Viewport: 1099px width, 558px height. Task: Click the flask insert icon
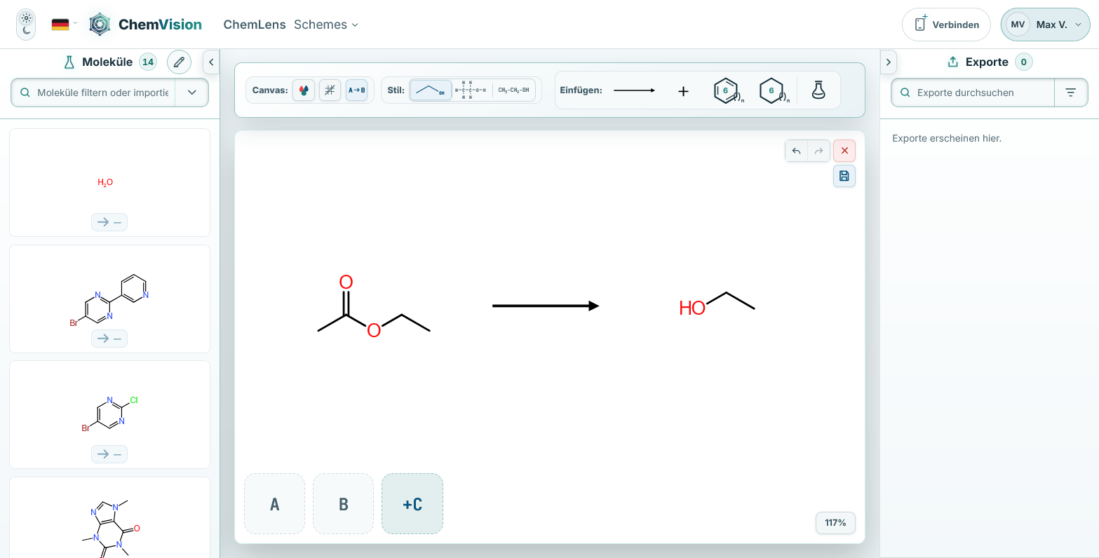pos(818,90)
